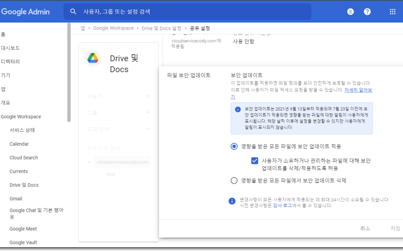Collapse the cloudservicecody.com tree arrow
The image size is (403, 251).
tap(89, 162)
